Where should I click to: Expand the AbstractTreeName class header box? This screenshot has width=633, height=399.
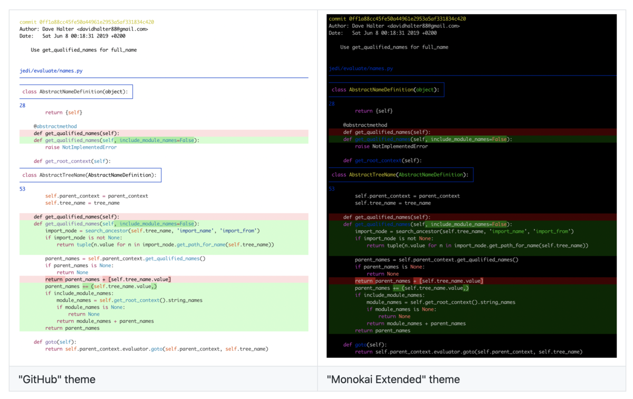pos(91,175)
